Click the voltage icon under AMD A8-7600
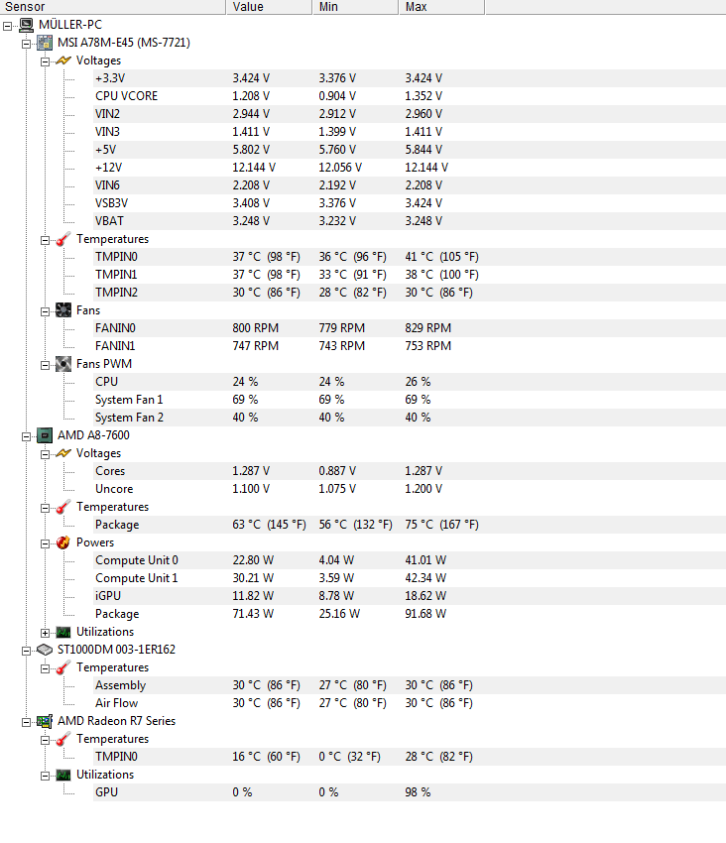The height and width of the screenshot is (843, 726). (x=63, y=453)
